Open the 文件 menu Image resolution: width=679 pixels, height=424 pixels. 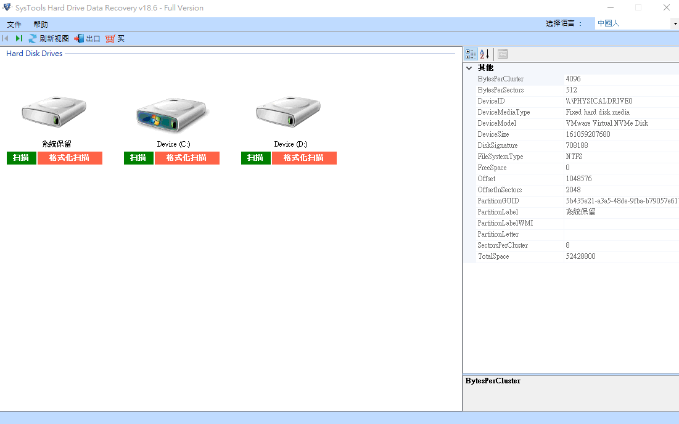pyautogui.click(x=14, y=24)
